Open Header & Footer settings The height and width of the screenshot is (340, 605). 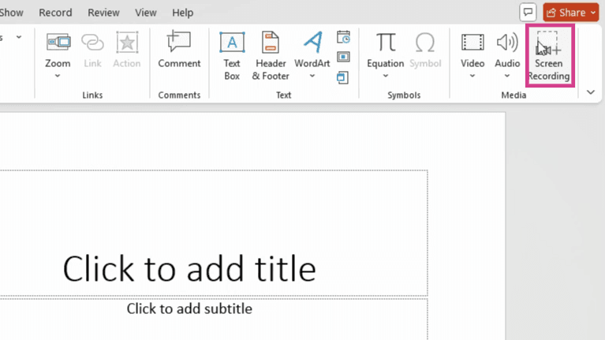point(271,55)
